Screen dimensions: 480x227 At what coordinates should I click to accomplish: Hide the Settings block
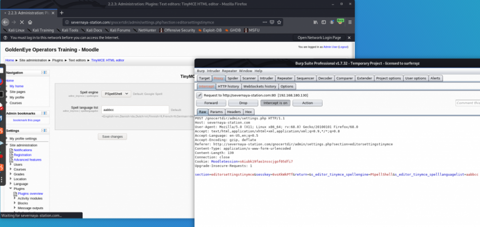coord(43,131)
